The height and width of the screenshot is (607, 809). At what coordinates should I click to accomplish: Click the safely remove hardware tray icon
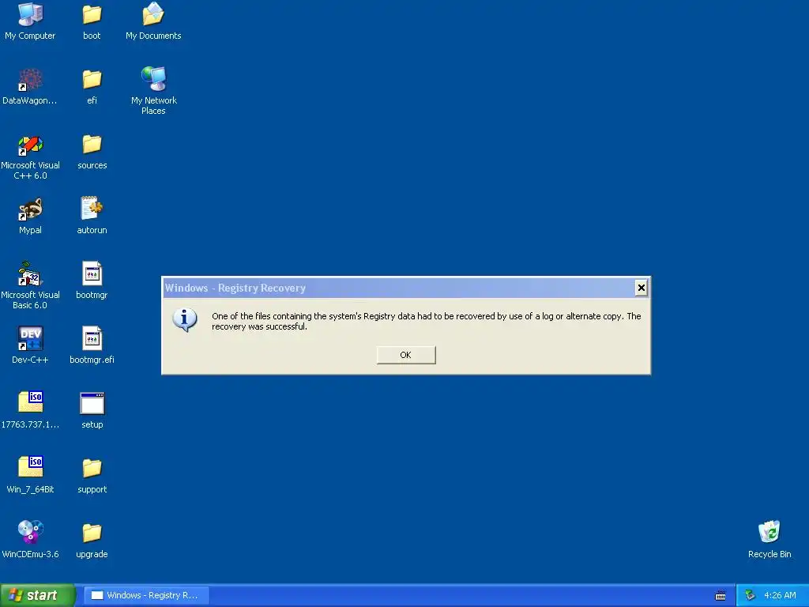click(x=751, y=596)
